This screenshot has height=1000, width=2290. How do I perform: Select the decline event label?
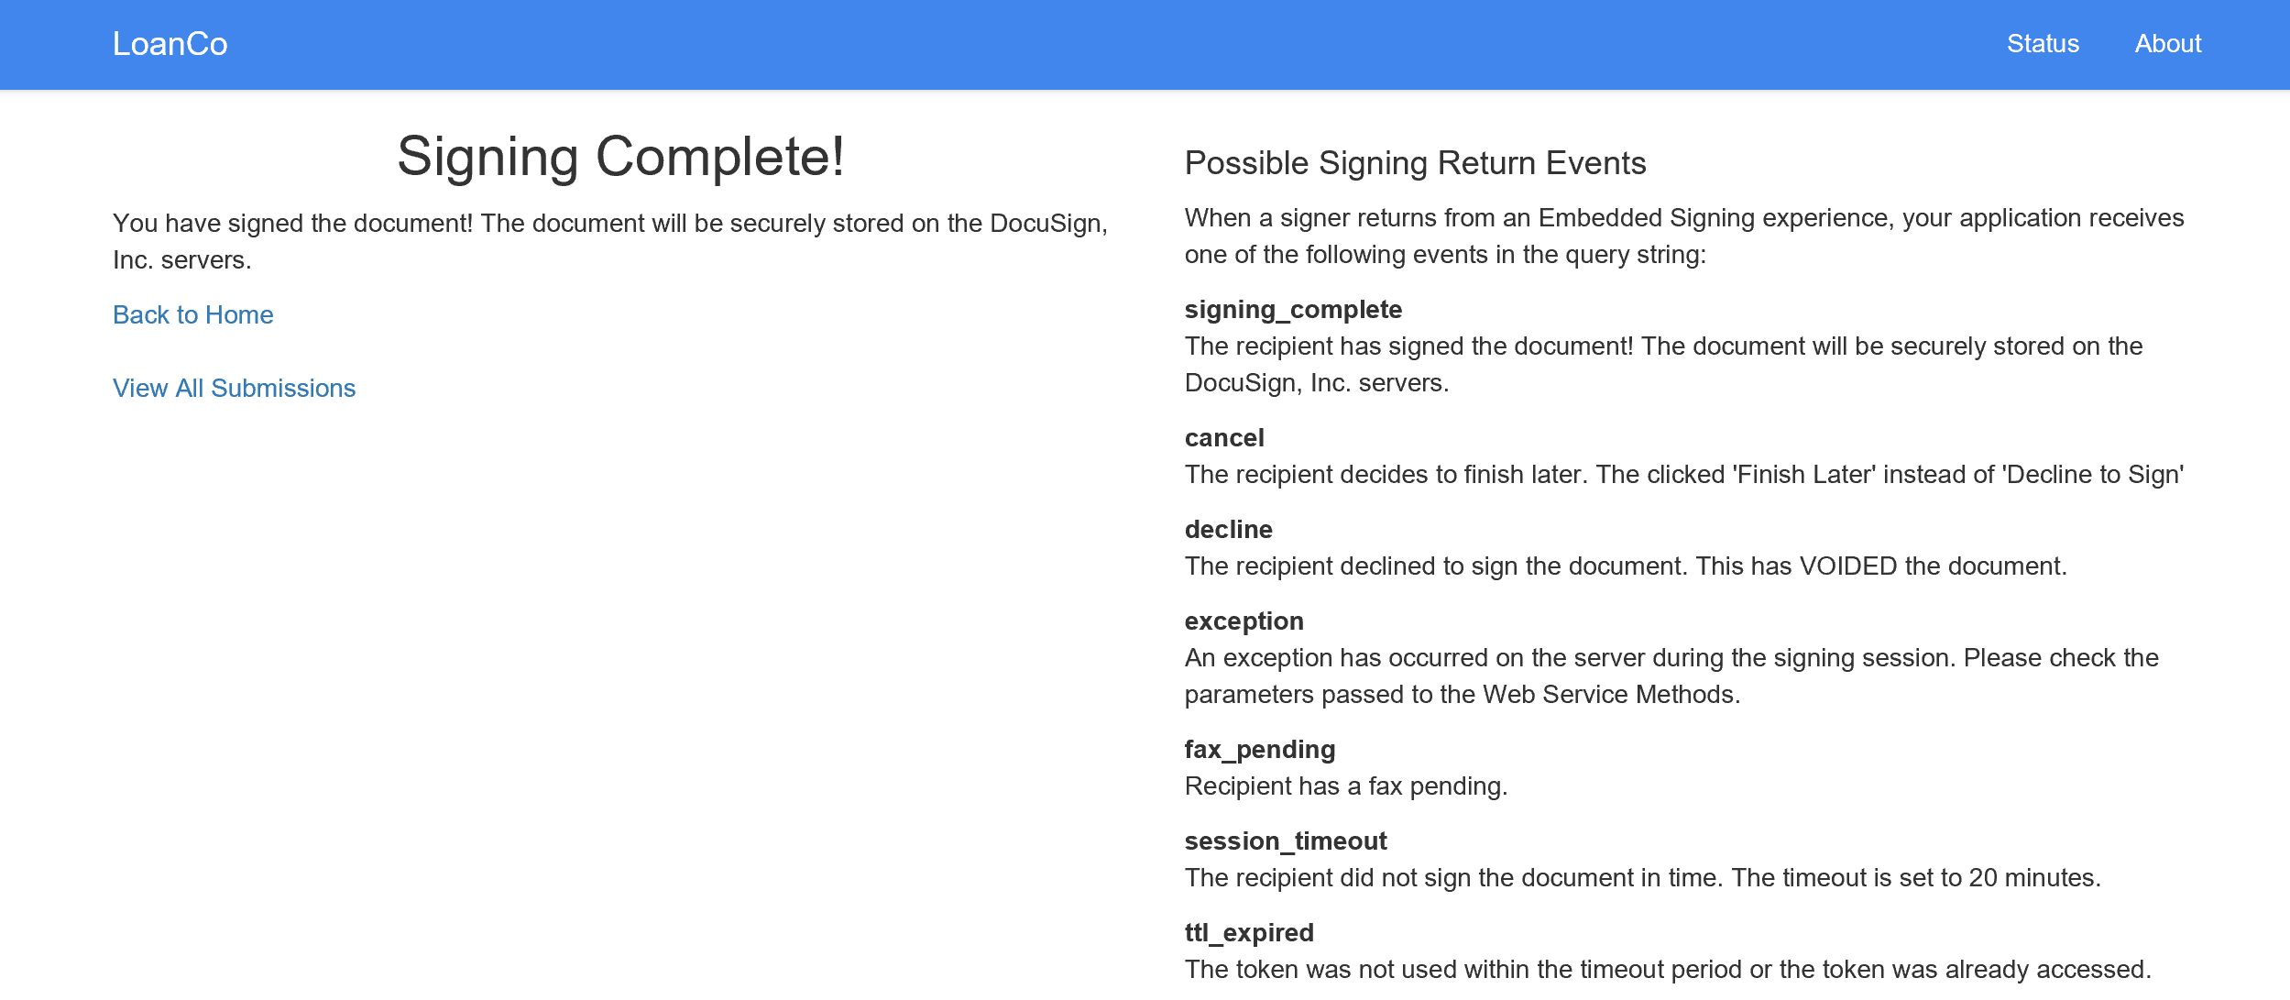pos(1228,529)
